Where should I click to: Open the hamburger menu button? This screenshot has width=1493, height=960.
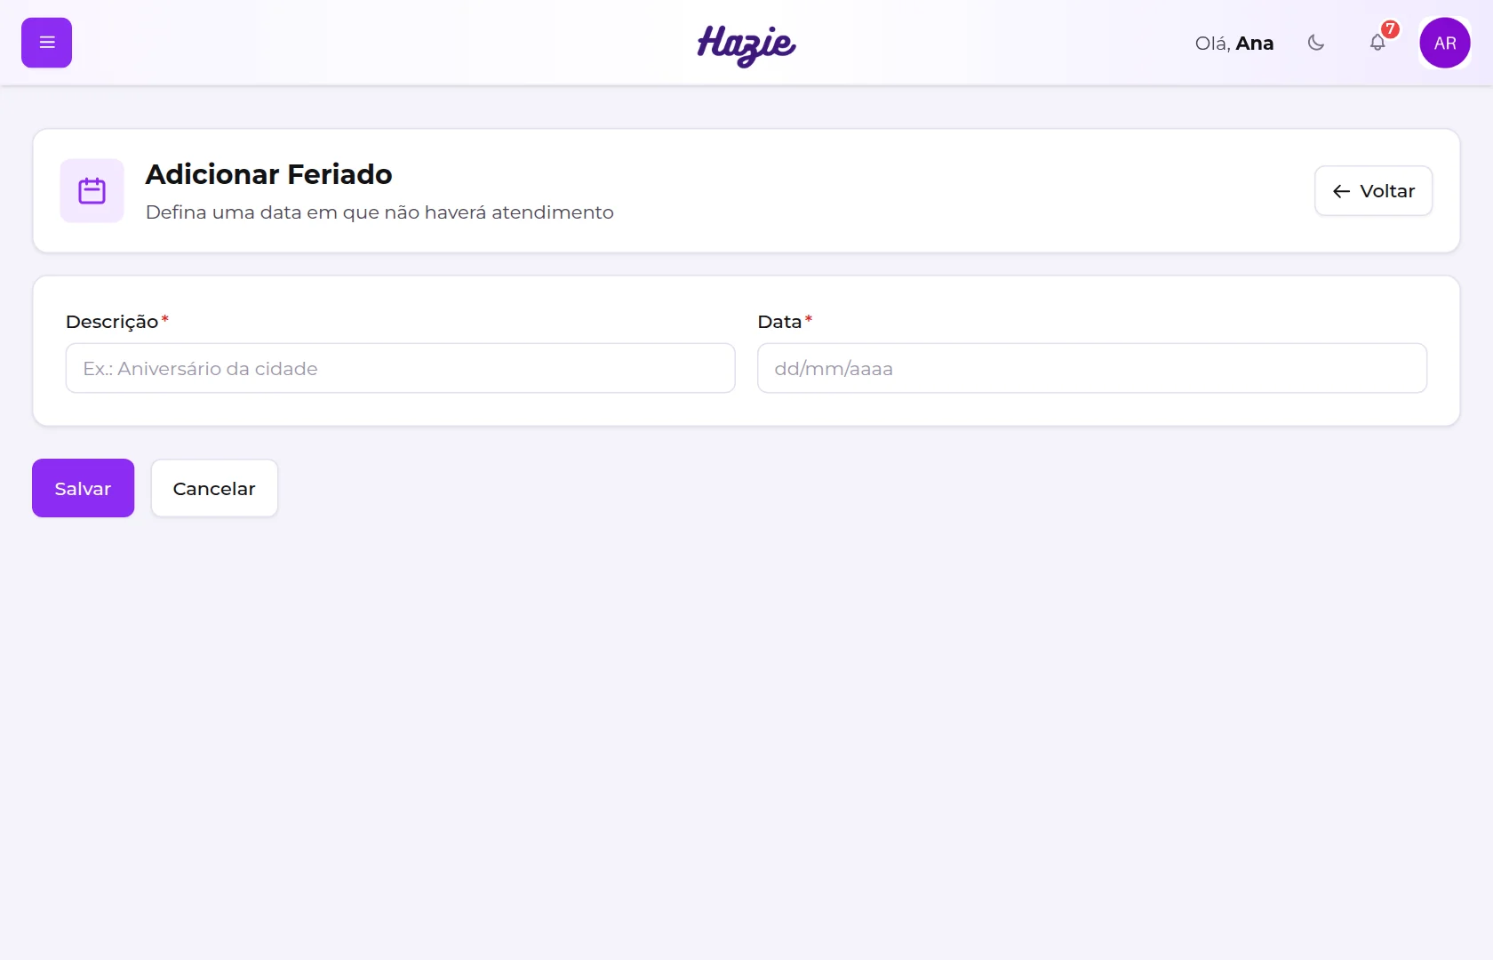[46, 43]
